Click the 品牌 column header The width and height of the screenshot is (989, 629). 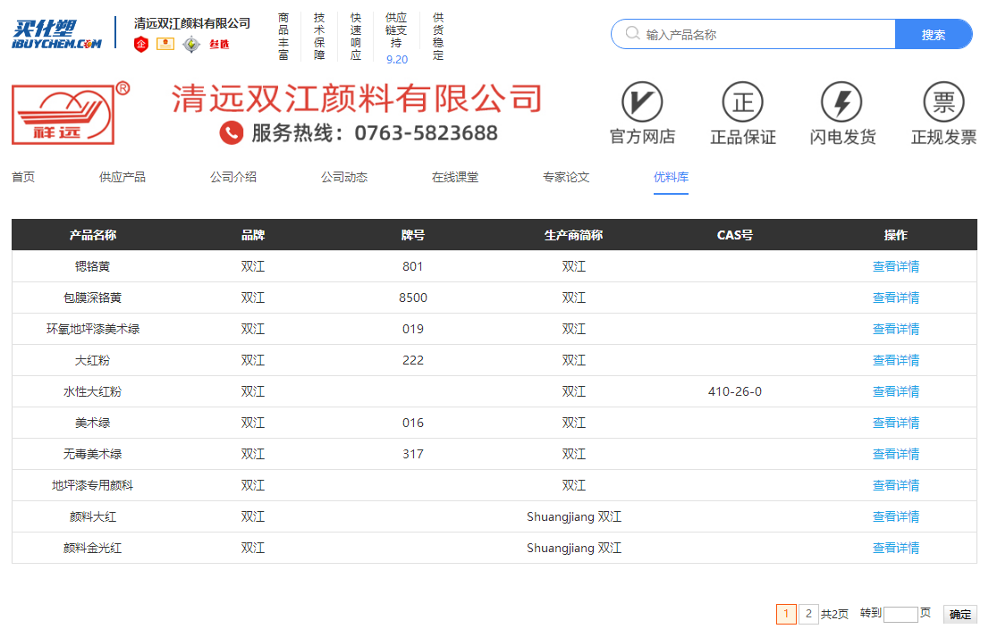tap(253, 235)
